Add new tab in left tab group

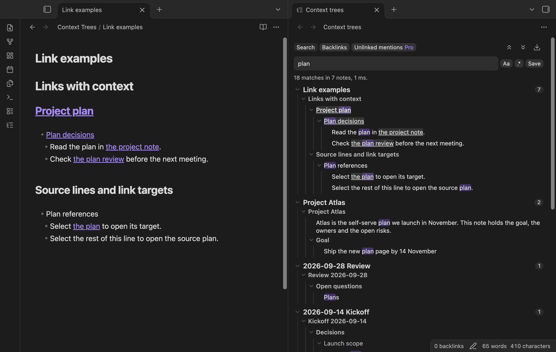click(159, 9)
